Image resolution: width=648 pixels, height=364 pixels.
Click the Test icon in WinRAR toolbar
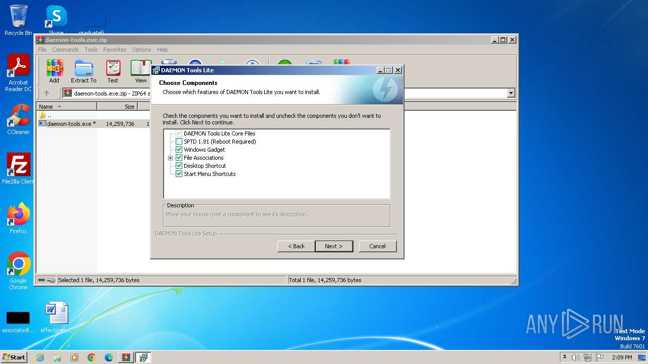point(113,71)
